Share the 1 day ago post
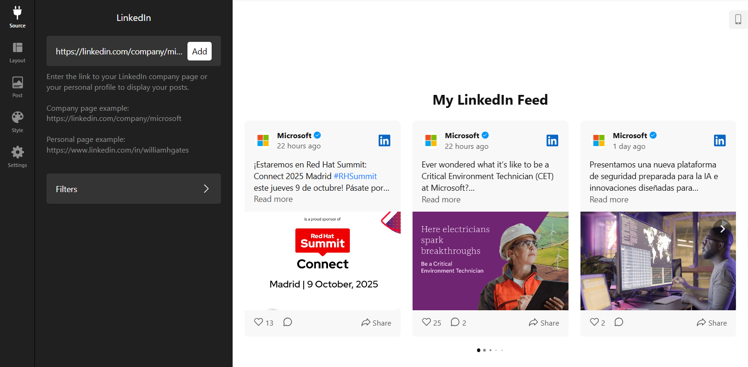Screen dimensions: 748x367 point(712,323)
